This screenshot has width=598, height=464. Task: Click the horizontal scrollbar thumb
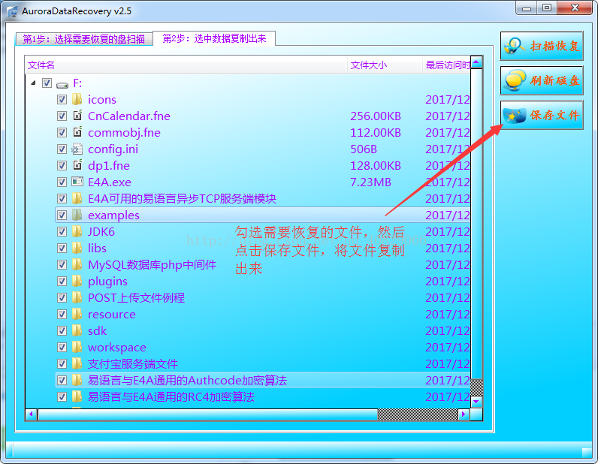click(x=208, y=414)
